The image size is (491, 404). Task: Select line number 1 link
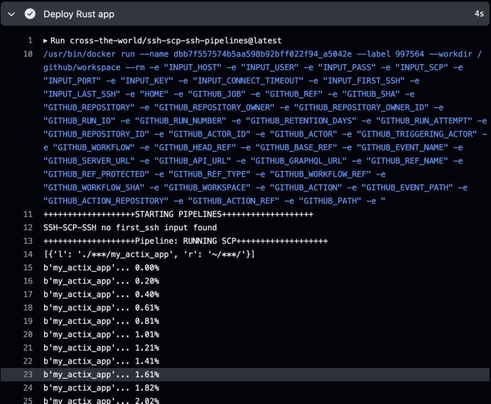click(x=30, y=40)
